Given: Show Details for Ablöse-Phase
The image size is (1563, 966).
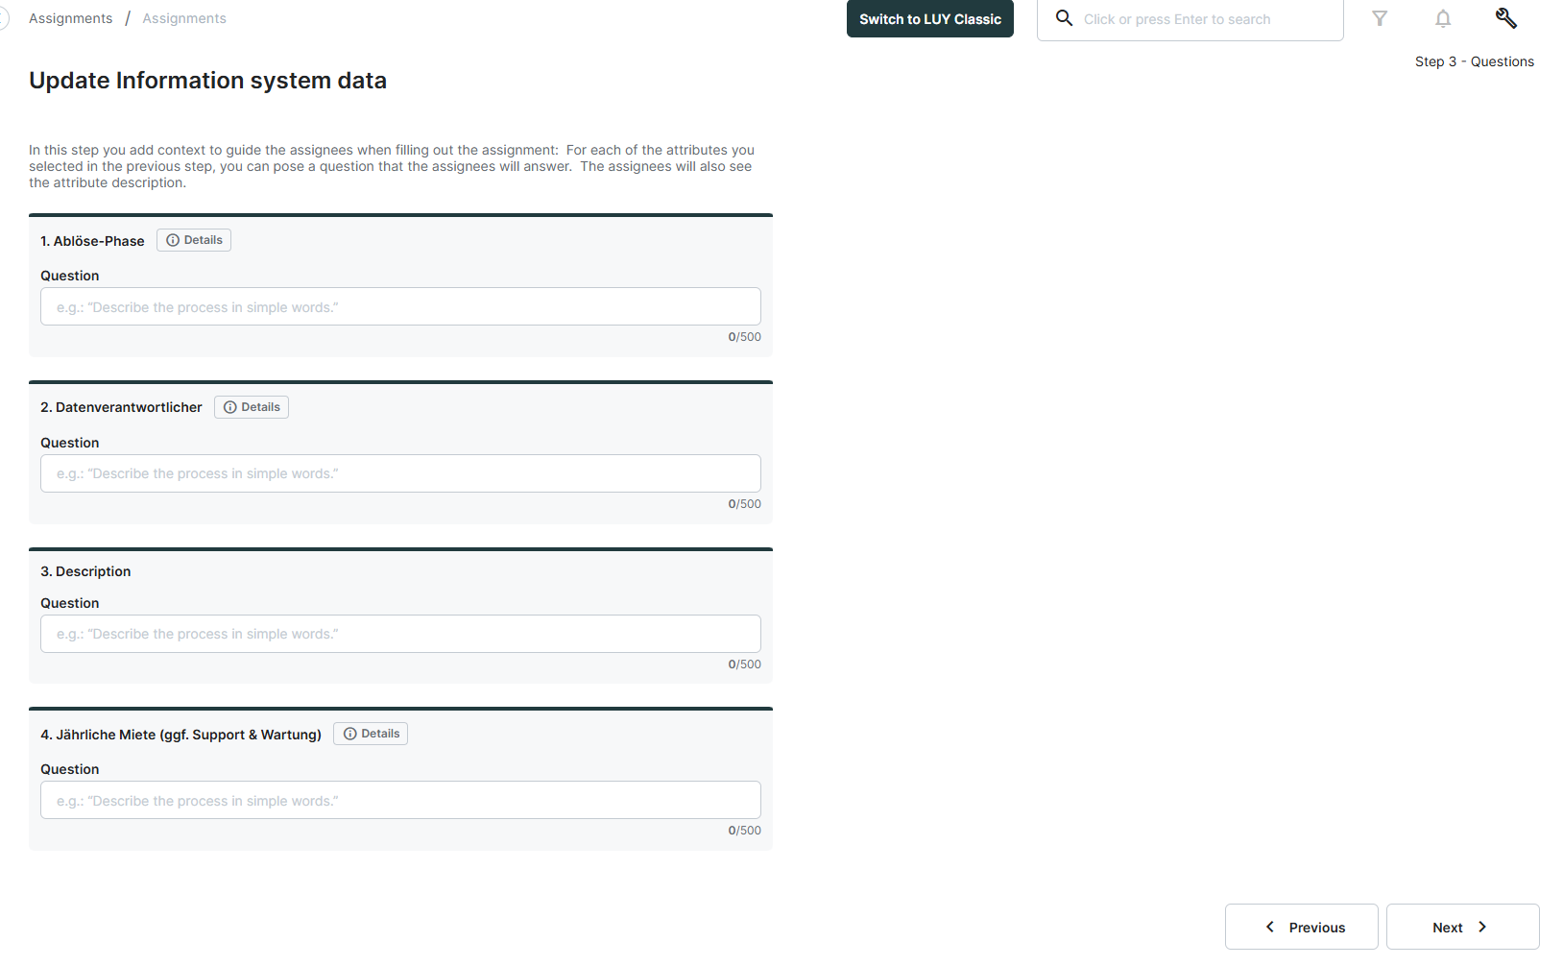Looking at the screenshot, I should [194, 240].
